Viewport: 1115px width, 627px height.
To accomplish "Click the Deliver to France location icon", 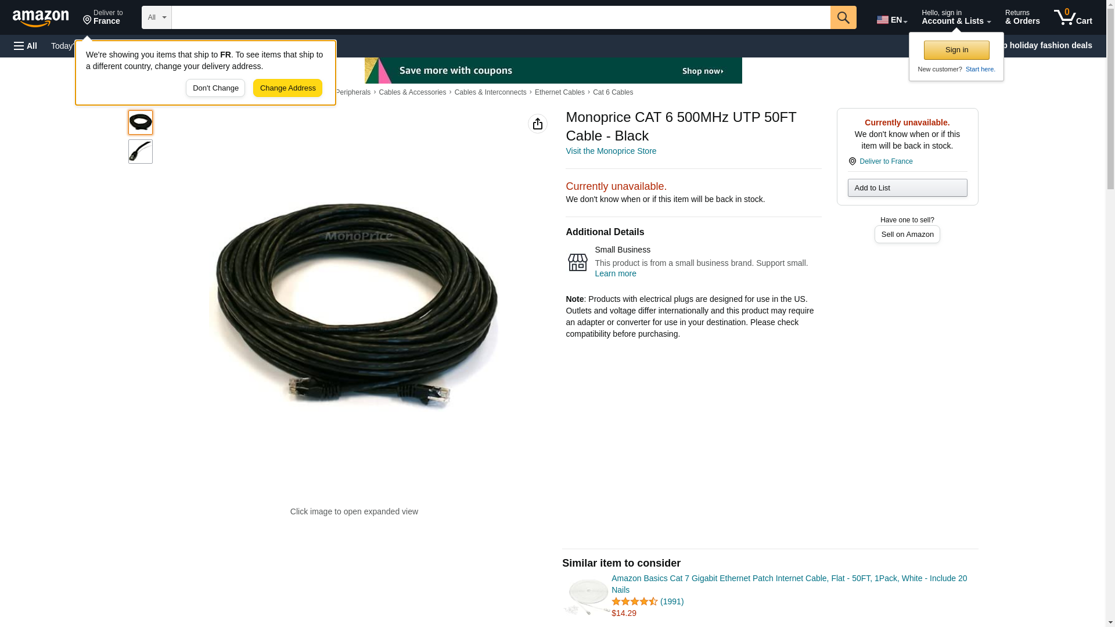I will (x=87, y=20).
